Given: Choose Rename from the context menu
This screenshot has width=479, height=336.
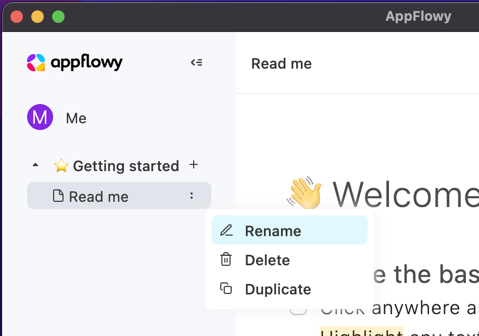Looking at the screenshot, I should click(289, 230).
